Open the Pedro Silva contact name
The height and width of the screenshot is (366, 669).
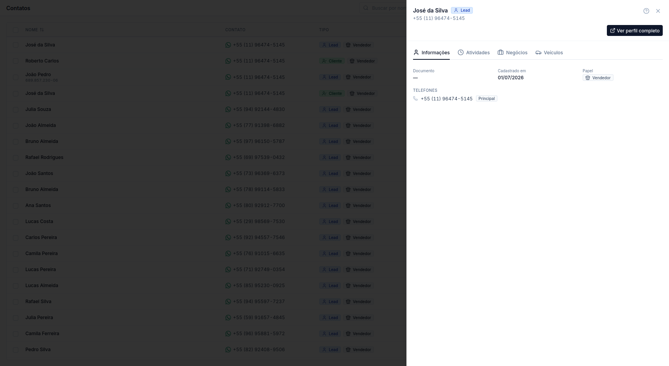tap(38, 350)
